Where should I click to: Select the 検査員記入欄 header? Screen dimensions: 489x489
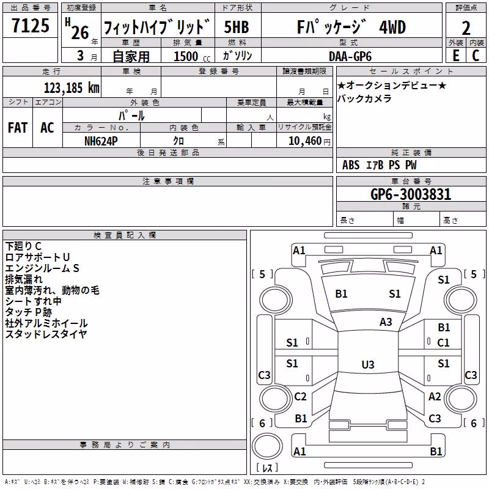pyautogui.click(x=125, y=235)
